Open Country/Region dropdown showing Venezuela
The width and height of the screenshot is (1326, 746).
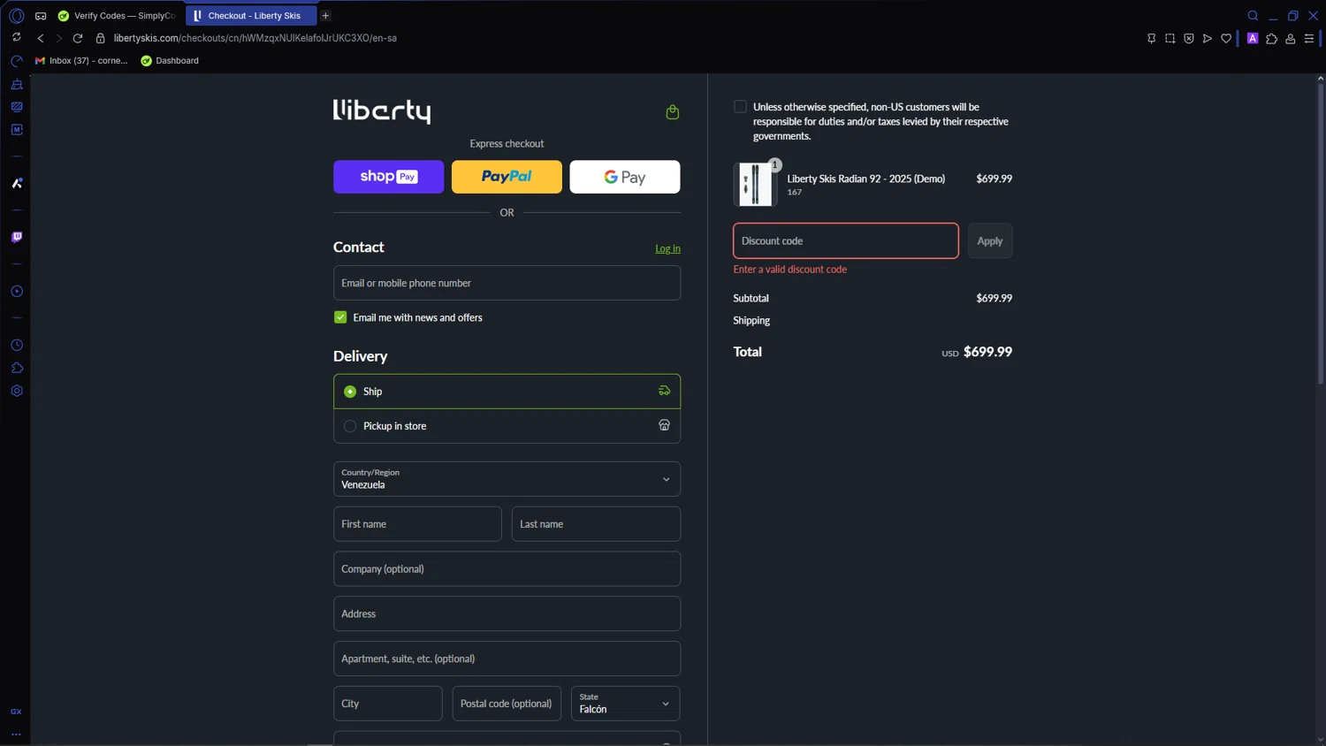coord(507,479)
